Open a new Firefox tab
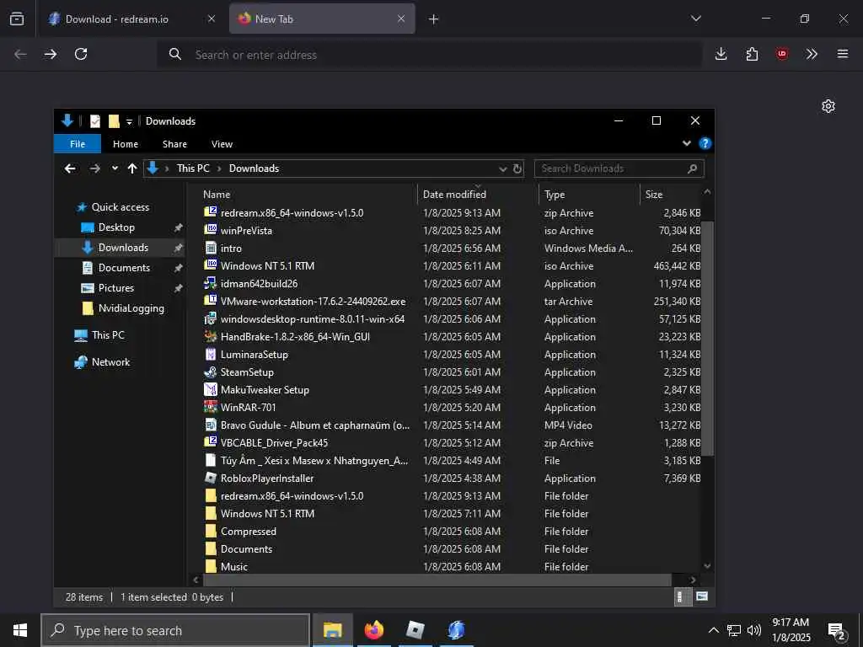The height and width of the screenshot is (647, 863). [434, 19]
